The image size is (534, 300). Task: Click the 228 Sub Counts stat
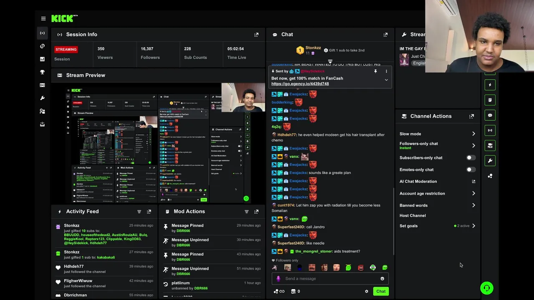pyautogui.click(x=195, y=53)
